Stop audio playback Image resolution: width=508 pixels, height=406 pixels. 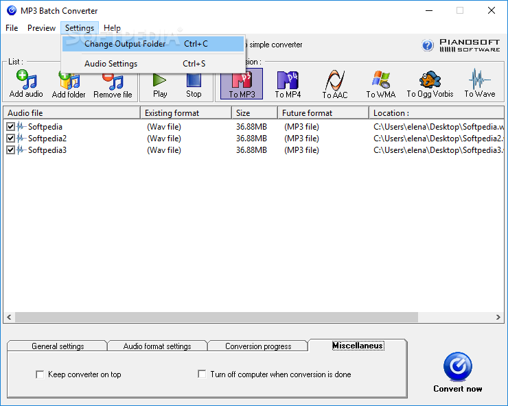pyautogui.click(x=194, y=86)
